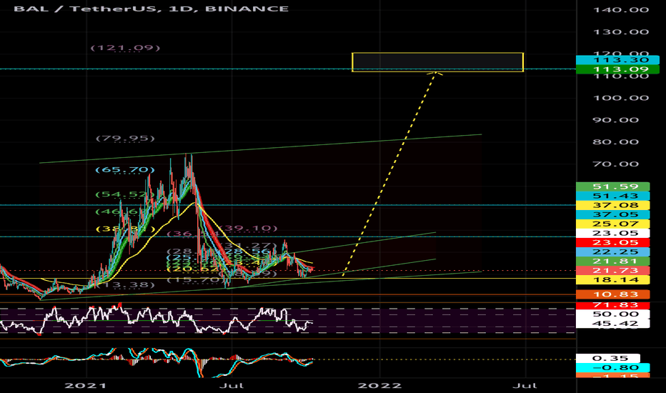This screenshot has height=393, width=666.
Task: Click the 130.00 price axis value
Action: pos(620,32)
